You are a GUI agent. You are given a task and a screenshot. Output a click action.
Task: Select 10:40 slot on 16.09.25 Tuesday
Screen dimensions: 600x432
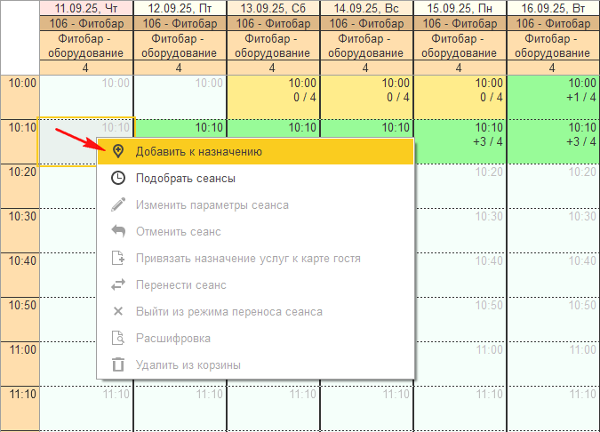point(553,275)
